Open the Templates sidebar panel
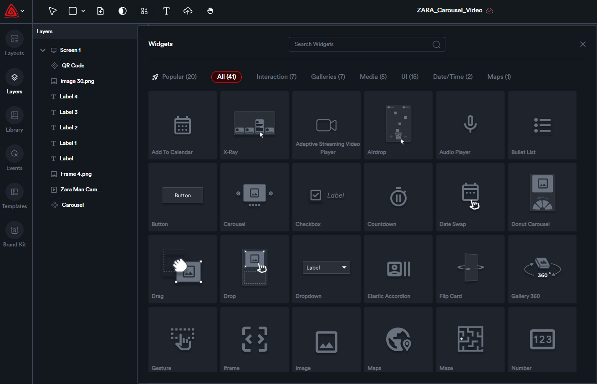 tap(14, 196)
